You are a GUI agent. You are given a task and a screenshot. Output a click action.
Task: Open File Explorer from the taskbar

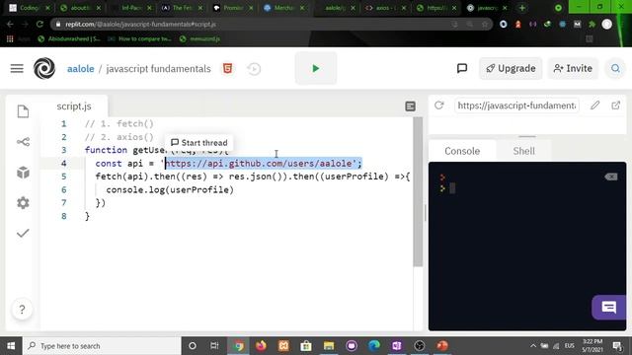329,346
